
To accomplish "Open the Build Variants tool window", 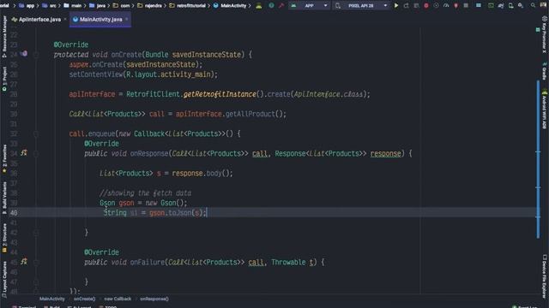I will [x=4, y=198].
